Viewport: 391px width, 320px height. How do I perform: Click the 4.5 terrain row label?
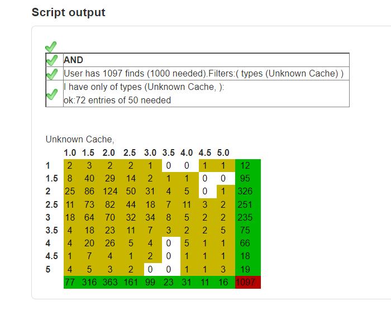pyautogui.click(x=51, y=256)
